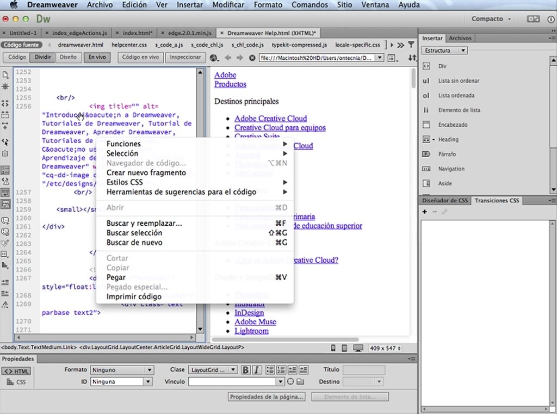Click the sync settings icon near Compacto
This screenshot has height=414, width=557.
533,19
